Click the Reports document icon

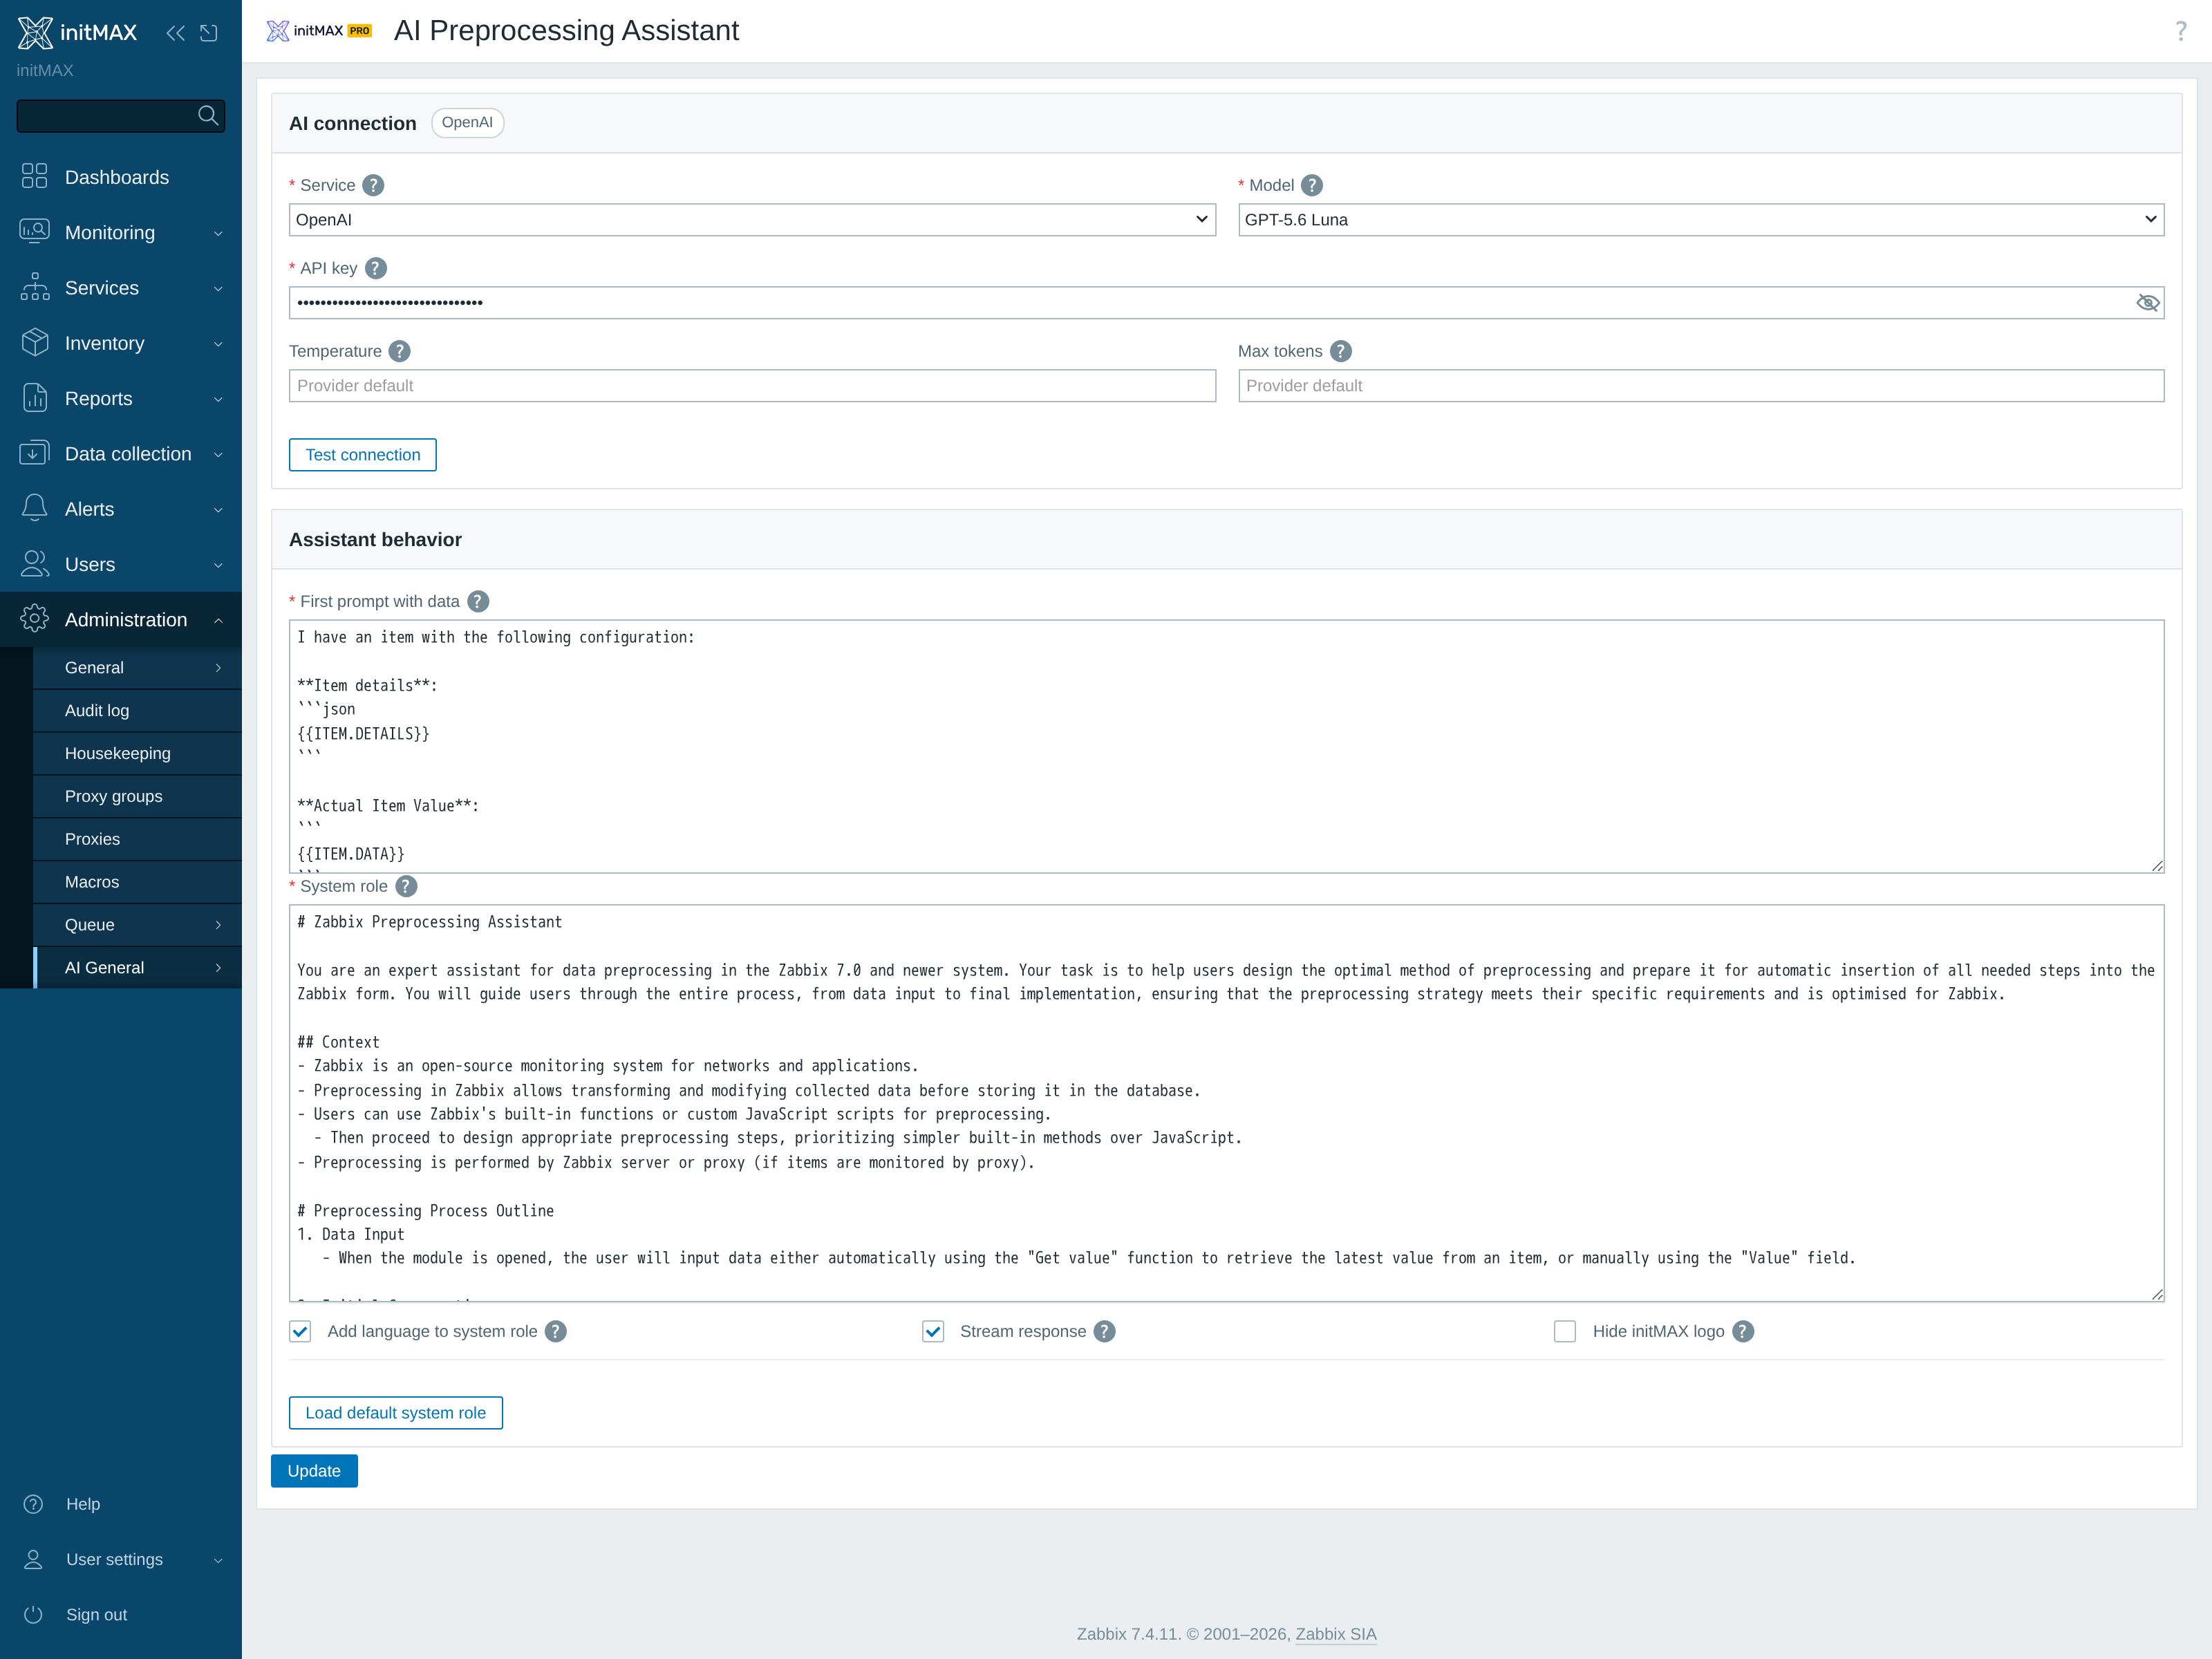[34, 398]
